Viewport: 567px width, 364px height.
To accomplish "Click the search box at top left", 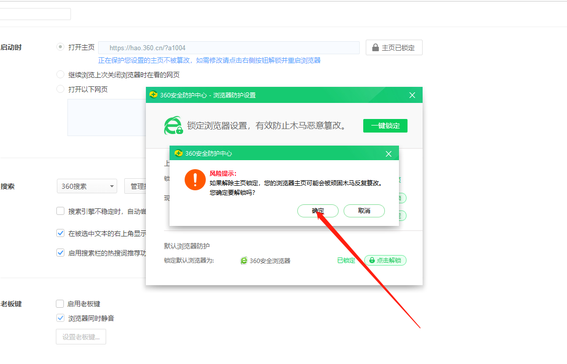I will click(35, 14).
